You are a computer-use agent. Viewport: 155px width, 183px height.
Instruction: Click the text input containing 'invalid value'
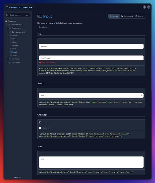tap(91, 58)
